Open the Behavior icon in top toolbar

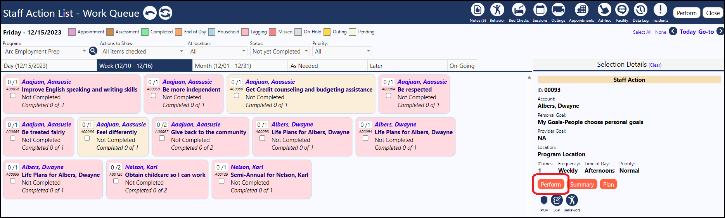click(497, 10)
